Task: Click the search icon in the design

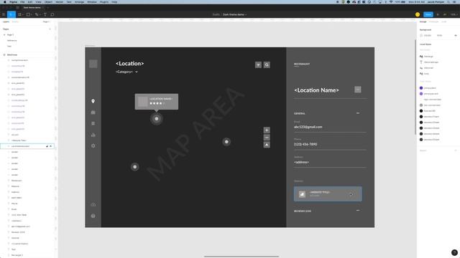Action: point(267,65)
